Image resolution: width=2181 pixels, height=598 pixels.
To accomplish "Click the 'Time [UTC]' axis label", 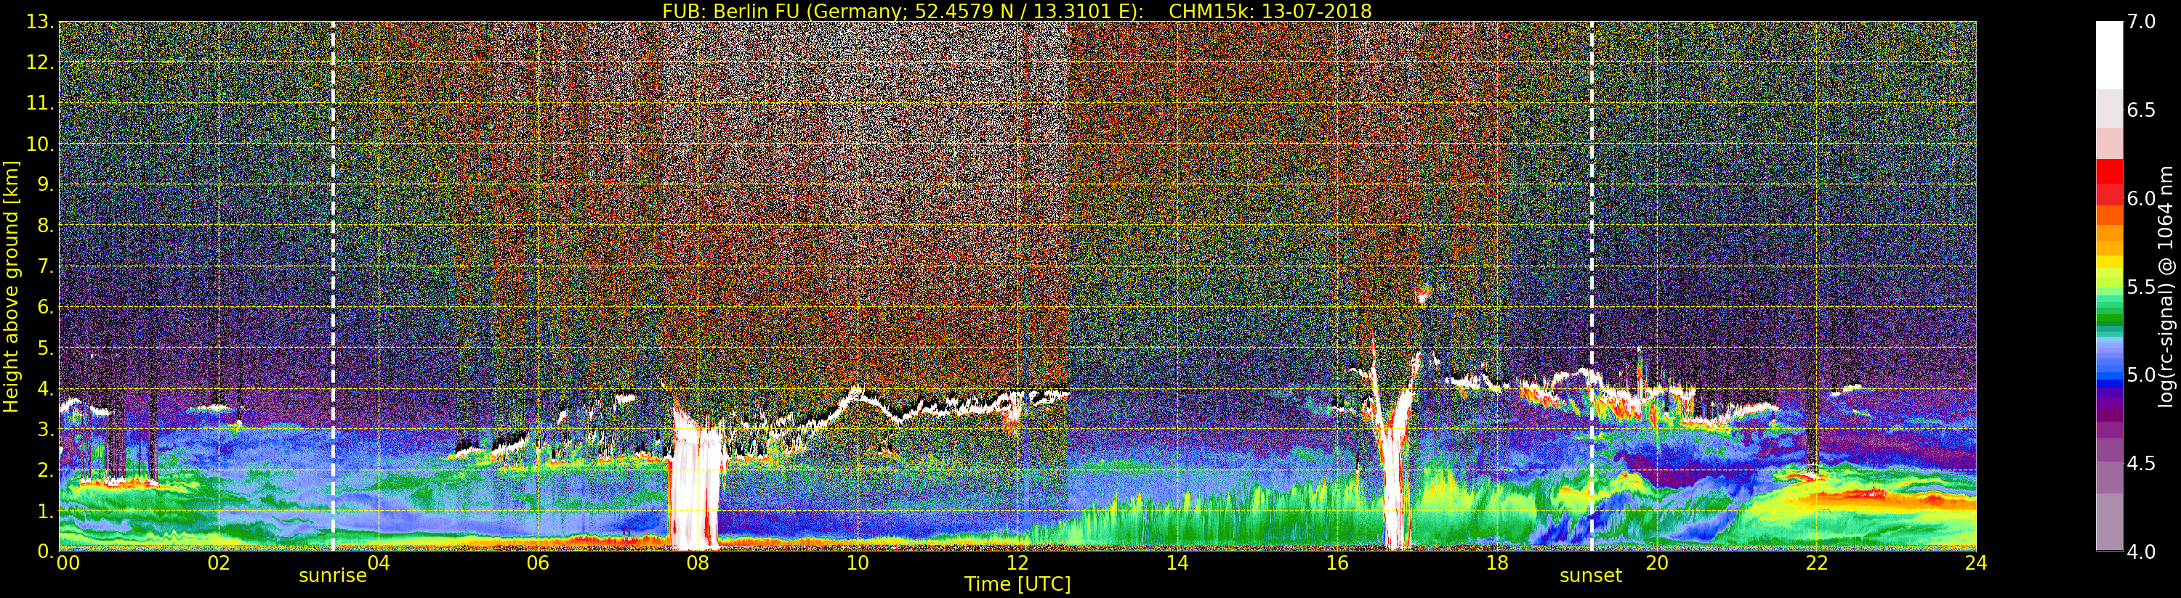I will pos(1017,584).
